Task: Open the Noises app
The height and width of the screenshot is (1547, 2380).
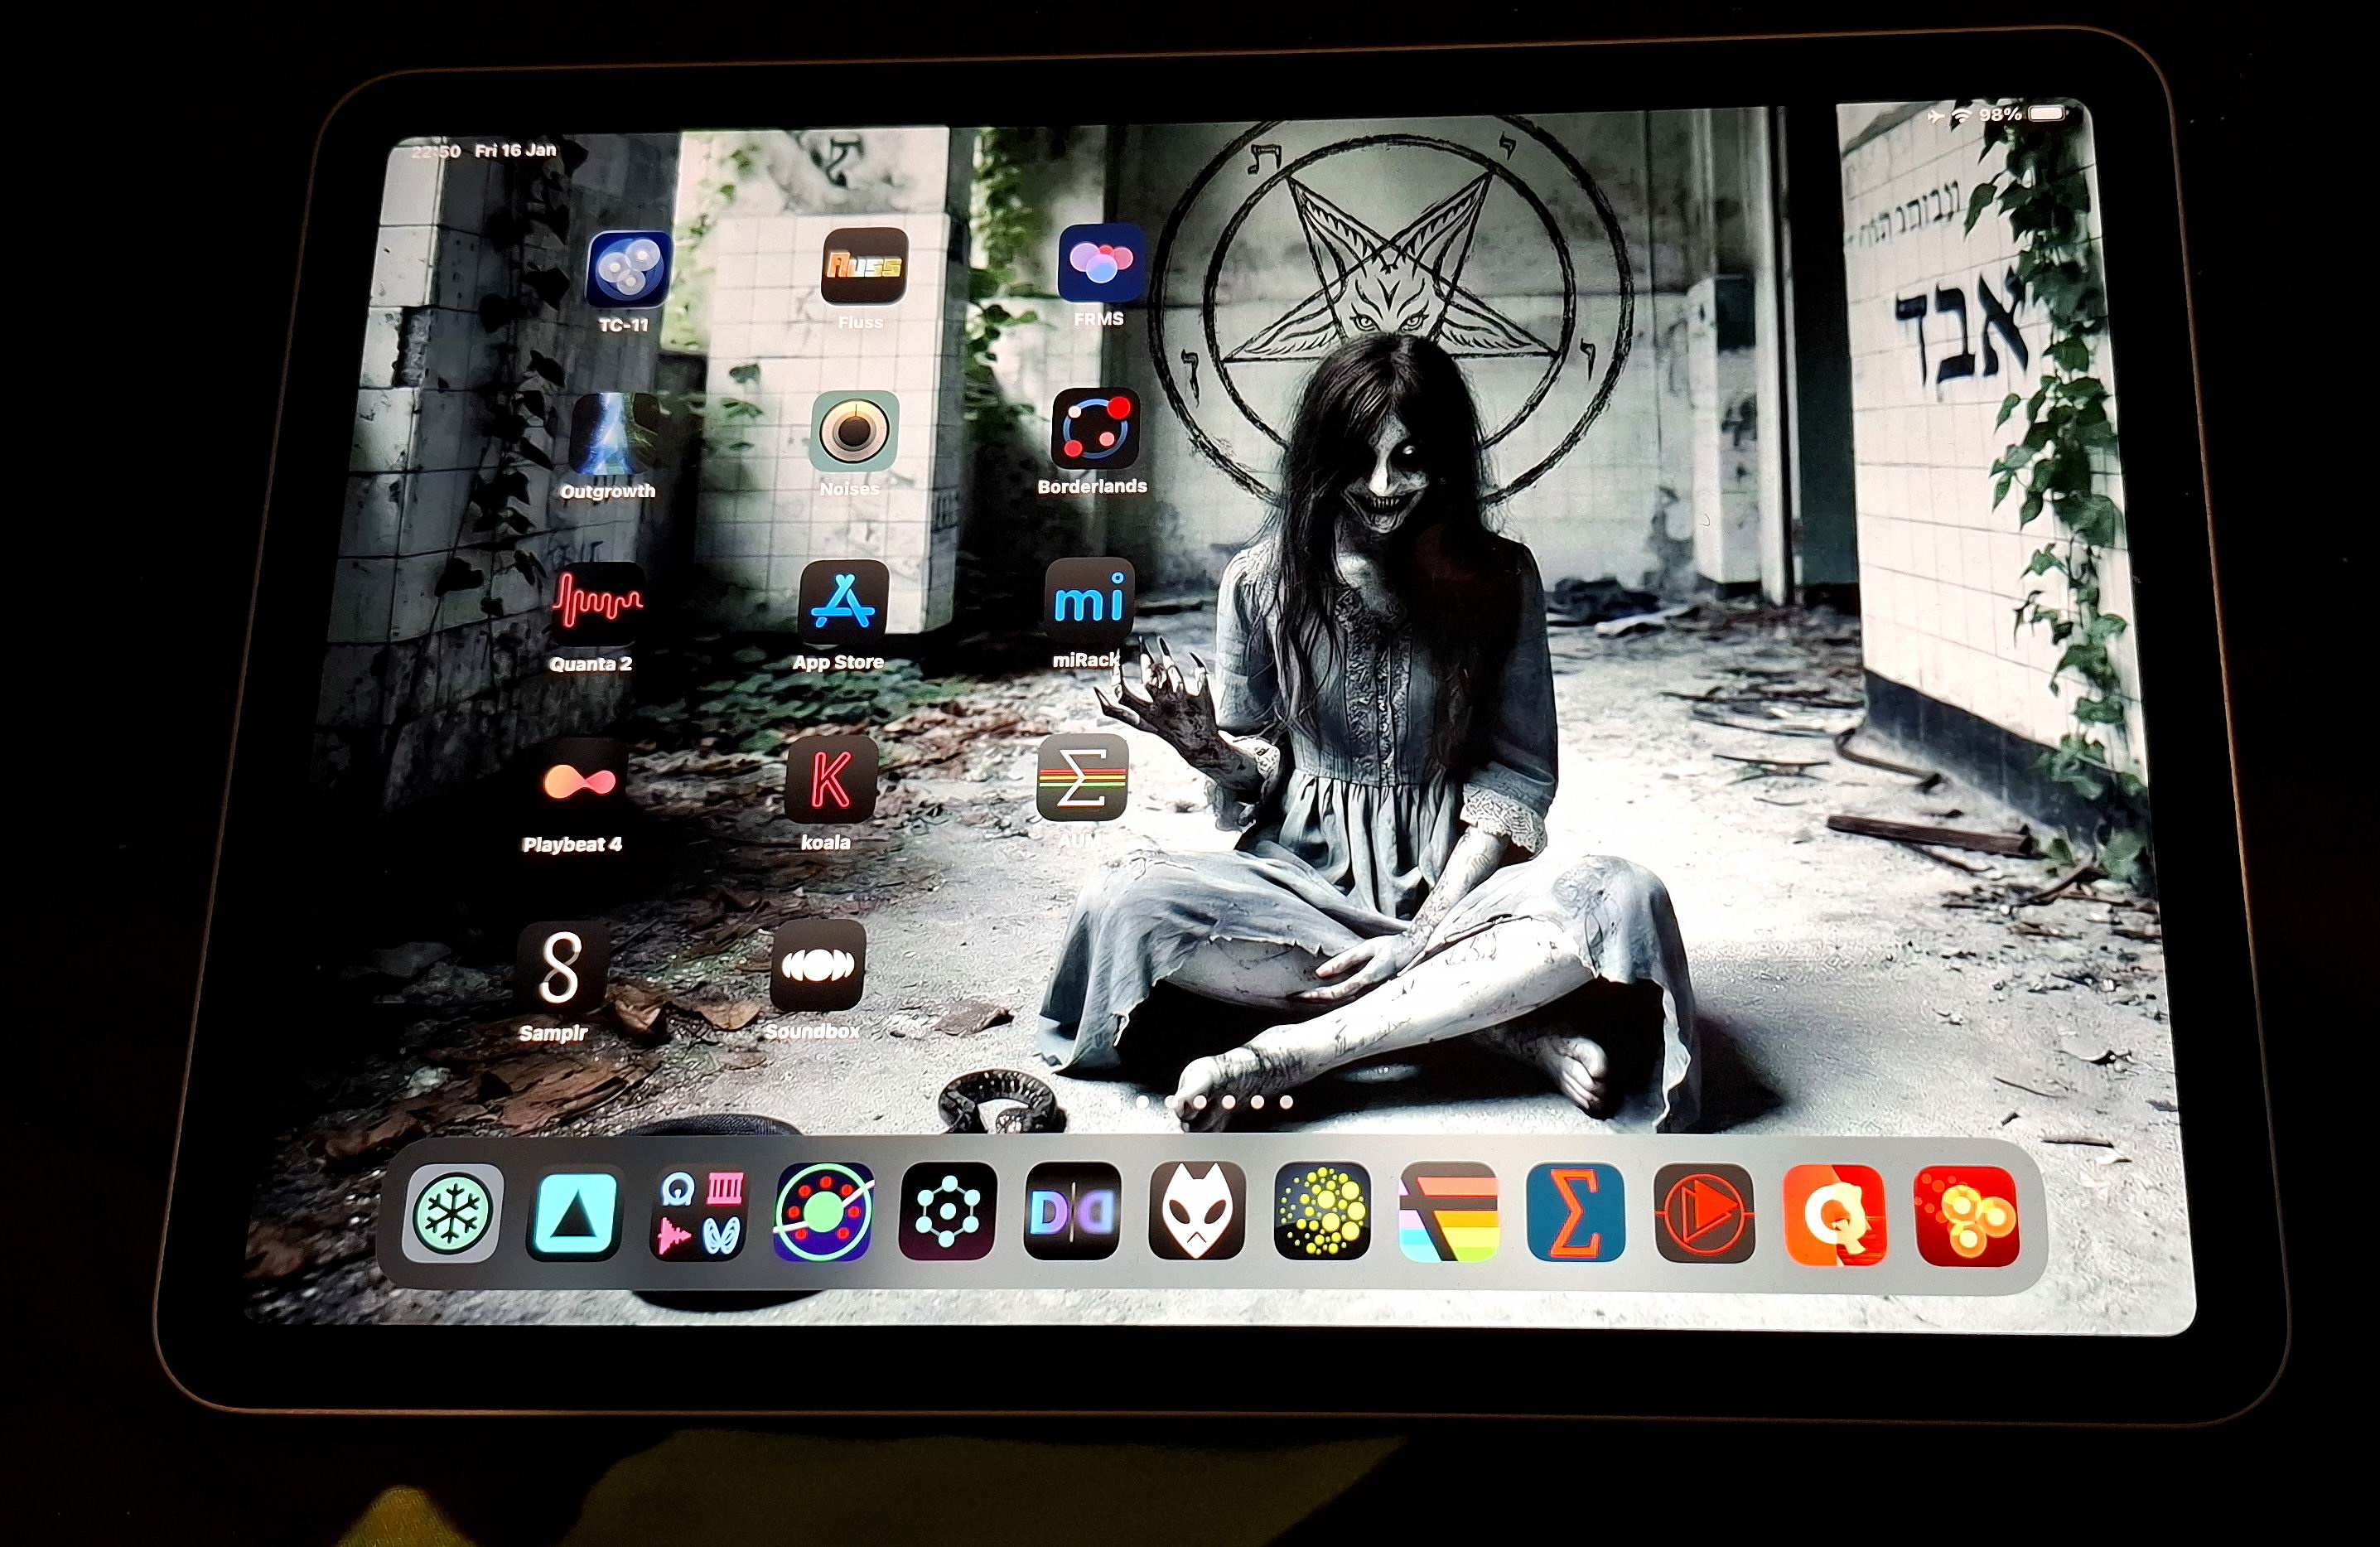Action: point(853,431)
